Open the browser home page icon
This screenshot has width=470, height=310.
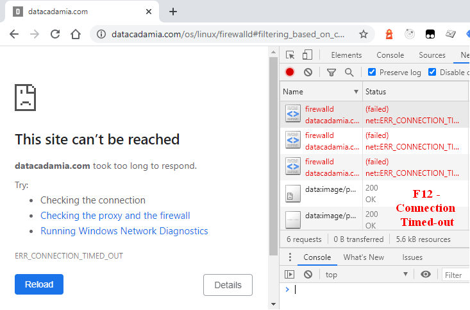[x=76, y=34]
